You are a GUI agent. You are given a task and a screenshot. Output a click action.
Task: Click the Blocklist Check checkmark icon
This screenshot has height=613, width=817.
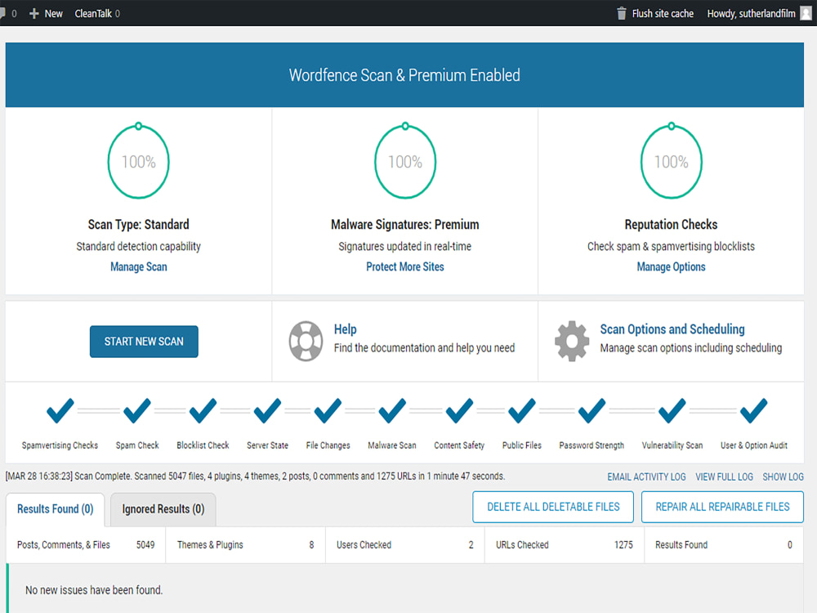click(203, 411)
